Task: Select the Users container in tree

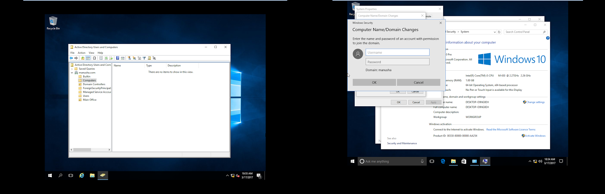Action: [86, 96]
